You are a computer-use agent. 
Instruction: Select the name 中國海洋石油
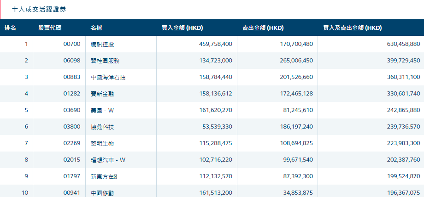click(x=108, y=77)
